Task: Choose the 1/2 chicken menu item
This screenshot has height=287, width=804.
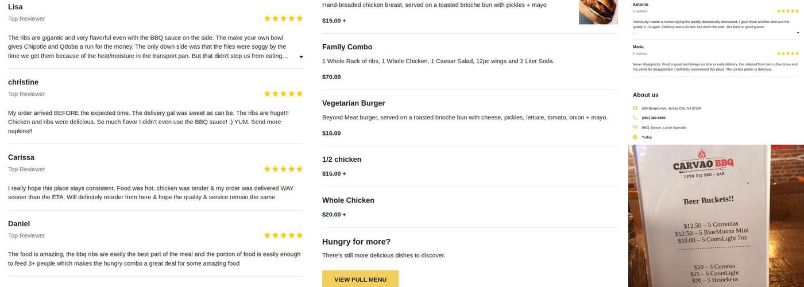Action: point(342,160)
